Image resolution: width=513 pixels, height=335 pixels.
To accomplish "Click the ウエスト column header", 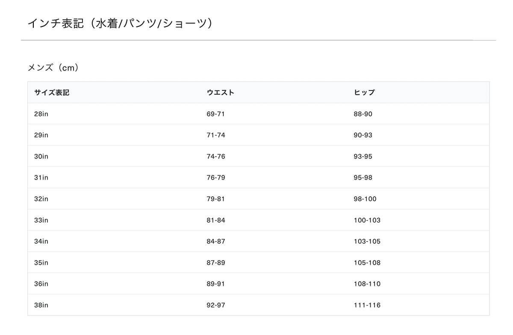I will point(220,92).
